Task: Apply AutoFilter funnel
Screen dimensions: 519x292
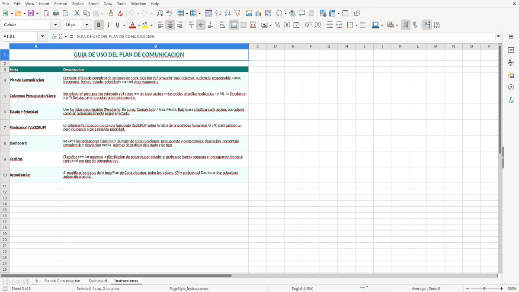Action: 237,13
